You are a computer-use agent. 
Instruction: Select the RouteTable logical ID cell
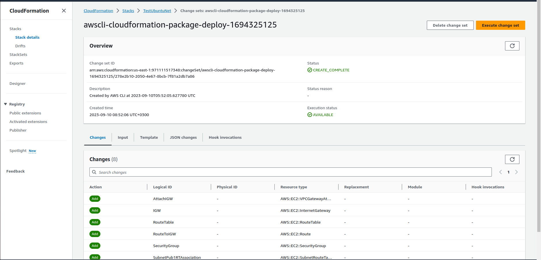(x=163, y=222)
